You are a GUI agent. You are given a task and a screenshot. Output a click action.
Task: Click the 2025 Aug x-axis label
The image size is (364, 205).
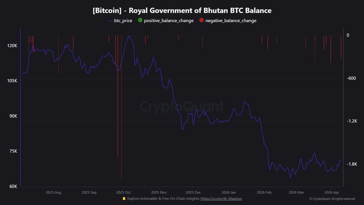(53, 192)
